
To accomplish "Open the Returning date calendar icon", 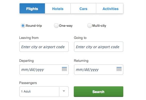I will [x=119, y=69].
